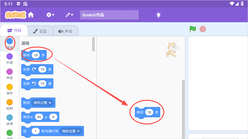Click the Scratch logo
The image size is (248, 139).
tap(16, 15)
